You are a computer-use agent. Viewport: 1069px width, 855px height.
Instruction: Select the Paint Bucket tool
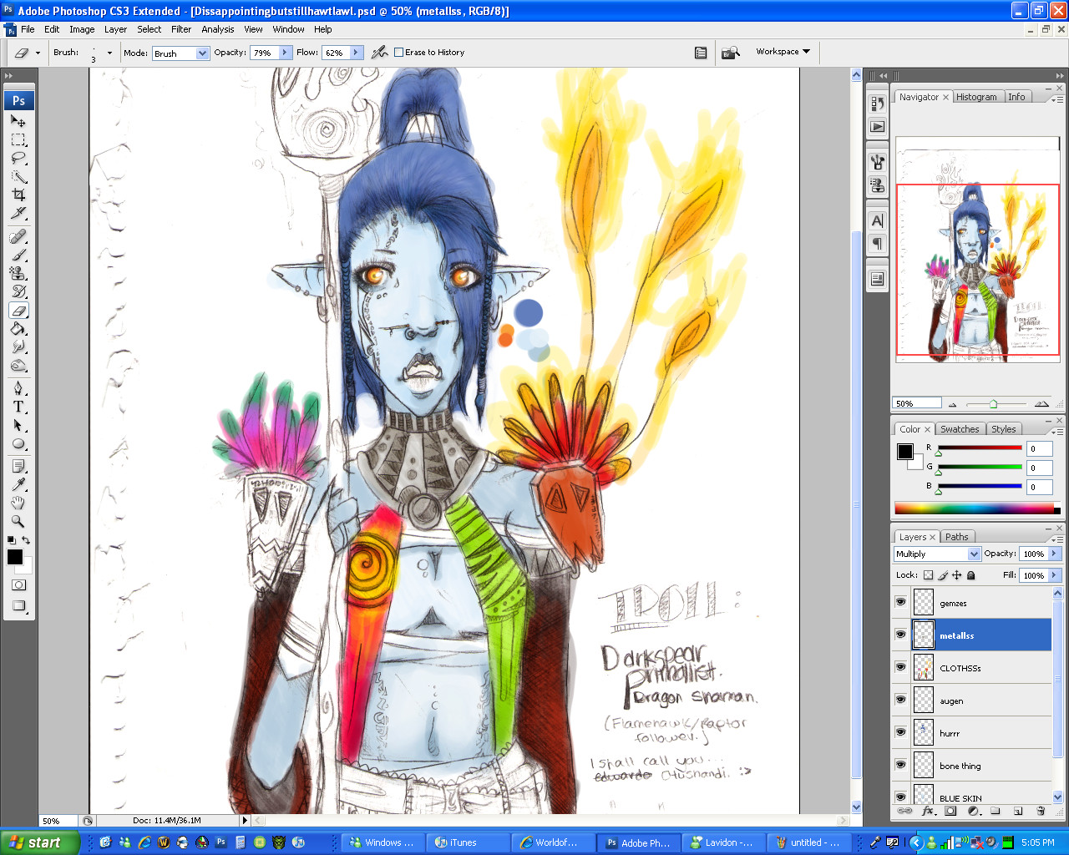click(18, 329)
